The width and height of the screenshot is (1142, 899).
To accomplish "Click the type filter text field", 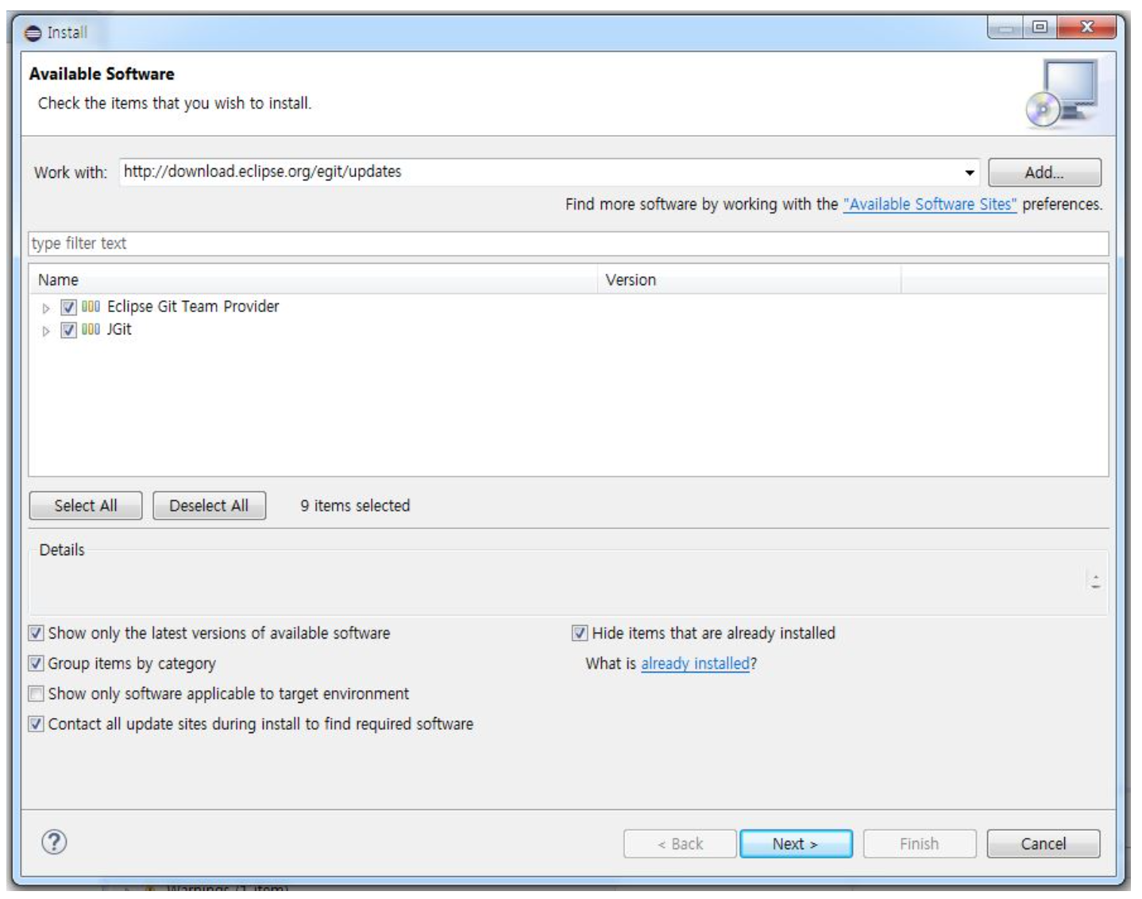I will [x=569, y=244].
